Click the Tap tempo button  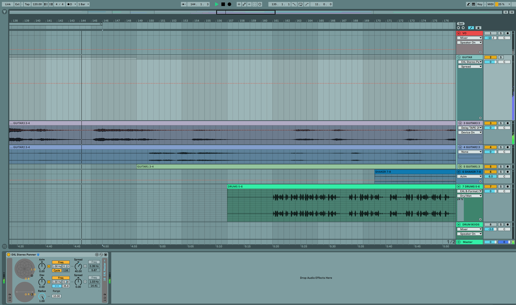click(x=27, y=4)
